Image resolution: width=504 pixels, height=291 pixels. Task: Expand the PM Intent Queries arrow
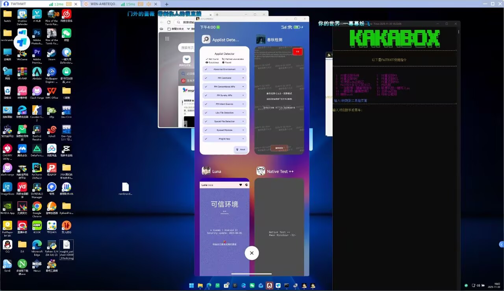[x=243, y=104]
